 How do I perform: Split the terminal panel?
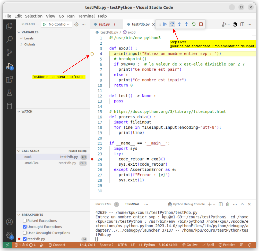point(221,205)
